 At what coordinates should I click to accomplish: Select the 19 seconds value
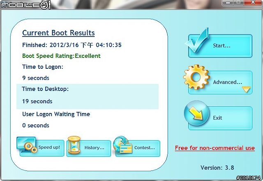pos(37,101)
